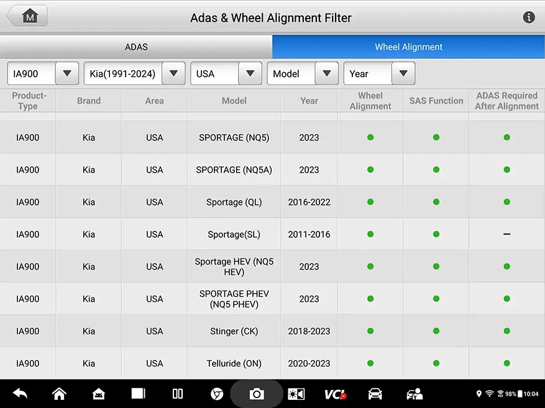Tap the VCI connection status icon

(x=336, y=394)
